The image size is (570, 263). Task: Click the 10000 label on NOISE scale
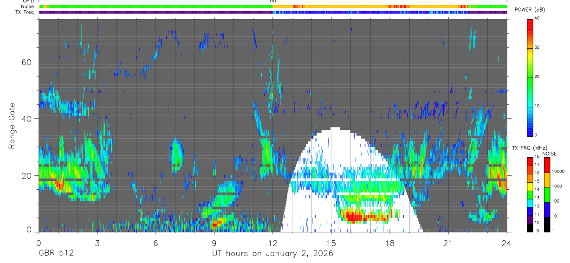558,171
